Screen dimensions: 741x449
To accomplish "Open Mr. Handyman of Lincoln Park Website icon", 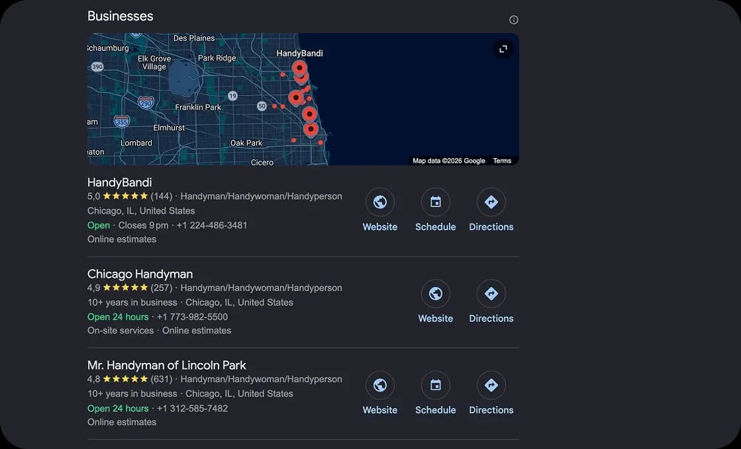I will [x=380, y=386].
